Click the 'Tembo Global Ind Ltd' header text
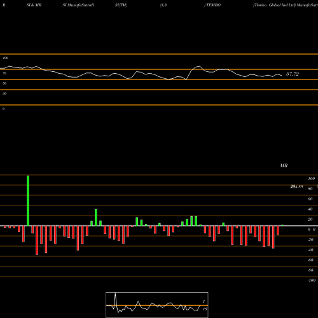Viewport: 318px width, 318px height. [x=274, y=5]
